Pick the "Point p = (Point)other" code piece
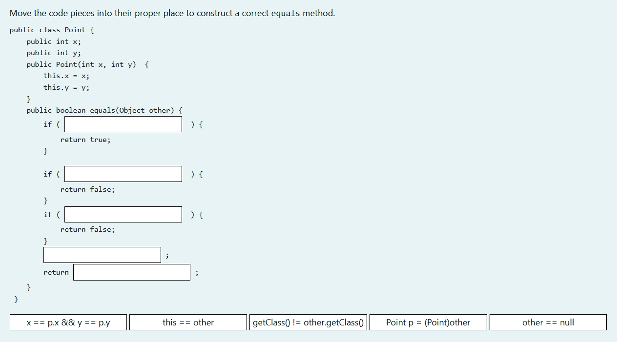Screen dimensions: 617x342 click(x=428, y=322)
